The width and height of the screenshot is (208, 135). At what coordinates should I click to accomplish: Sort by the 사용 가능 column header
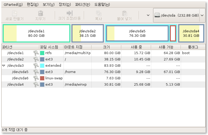166,47
